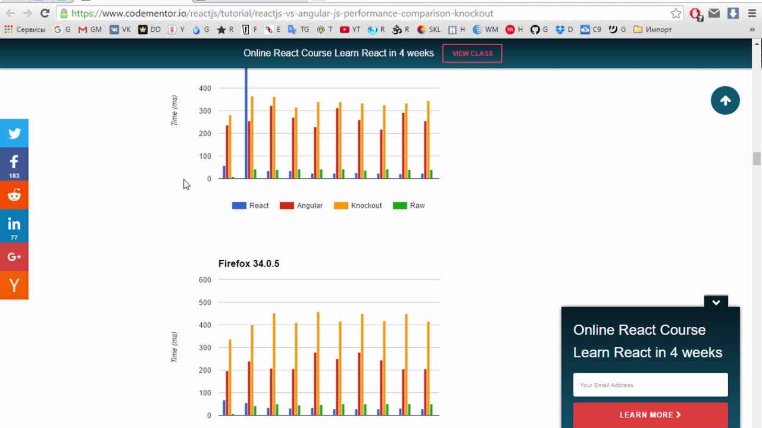The width and height of the screenshot is (762, 428).
Task: Collapse the React course popup
Action: (x=716, y=302)
